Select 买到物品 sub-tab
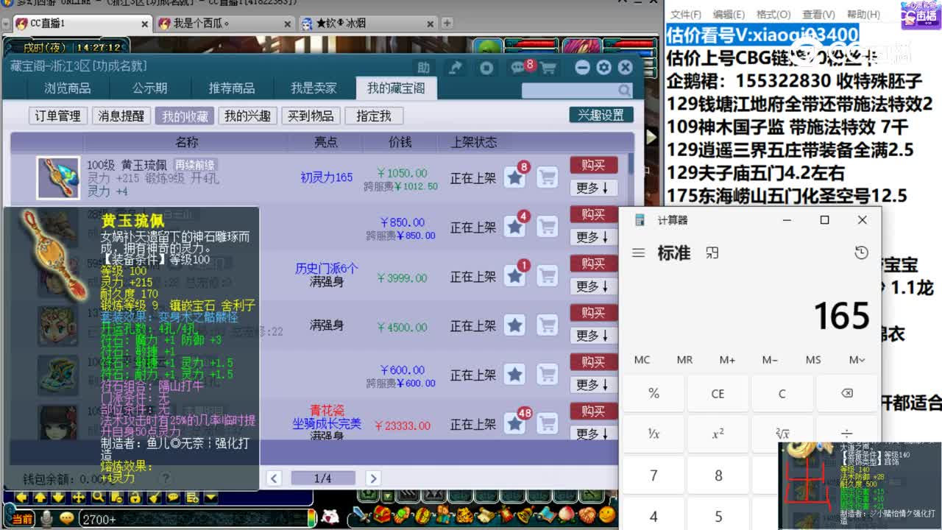This screenshot has height=530, width=942. coord(311,116)
